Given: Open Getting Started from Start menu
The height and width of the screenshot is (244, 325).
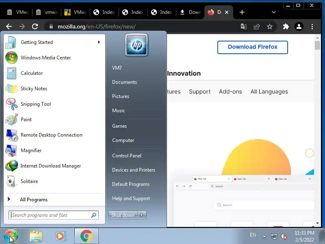Looking at the screenshot, I should coord(54,42).
